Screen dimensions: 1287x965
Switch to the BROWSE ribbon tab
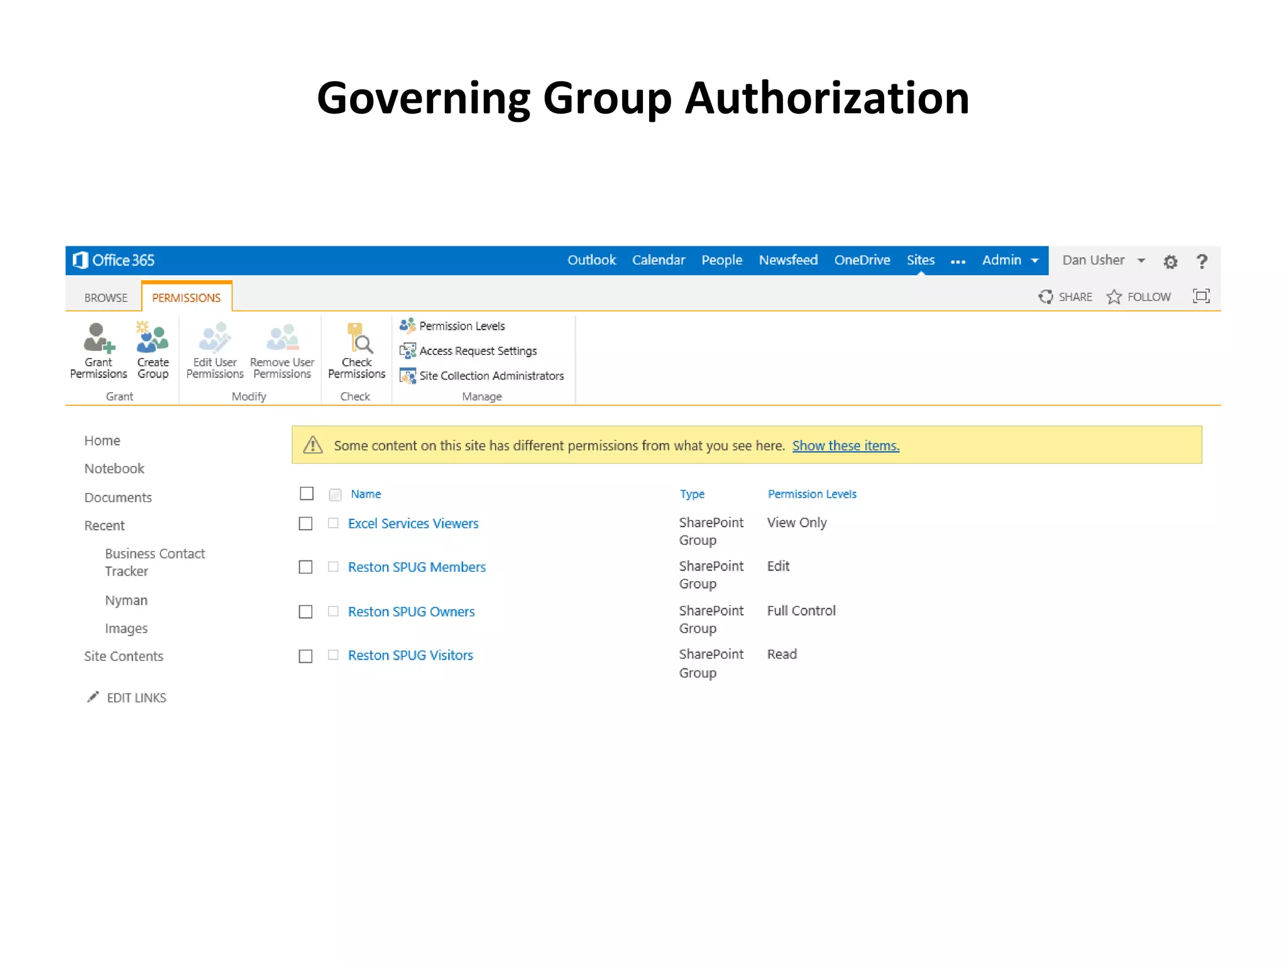(x=106, y=298)
